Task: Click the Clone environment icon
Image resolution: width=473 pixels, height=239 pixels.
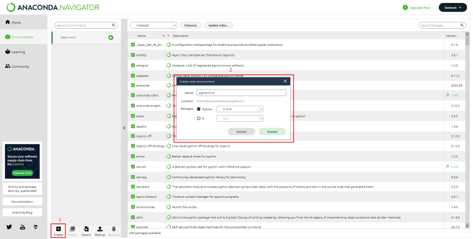Action: pyautogui.click(x=72, y=229)
